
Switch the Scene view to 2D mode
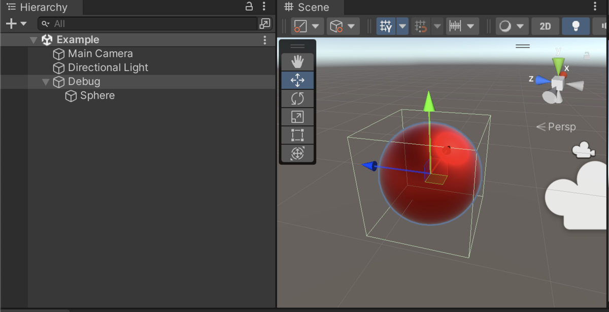(545, 25)
